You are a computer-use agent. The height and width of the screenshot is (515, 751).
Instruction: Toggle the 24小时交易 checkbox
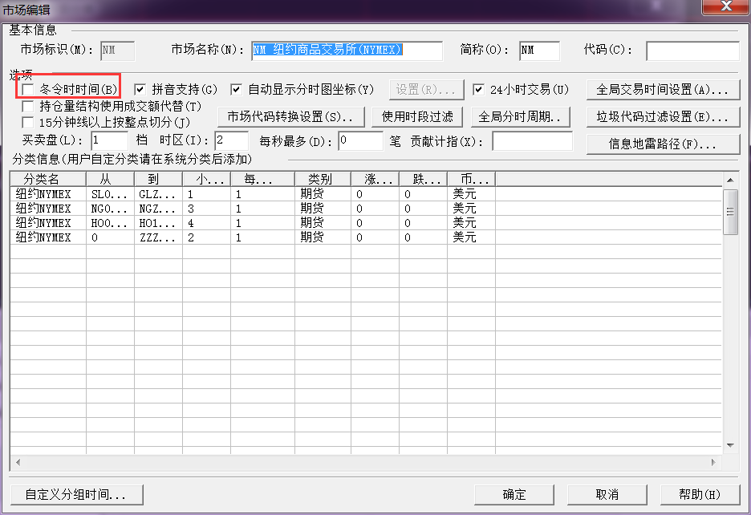479,90
